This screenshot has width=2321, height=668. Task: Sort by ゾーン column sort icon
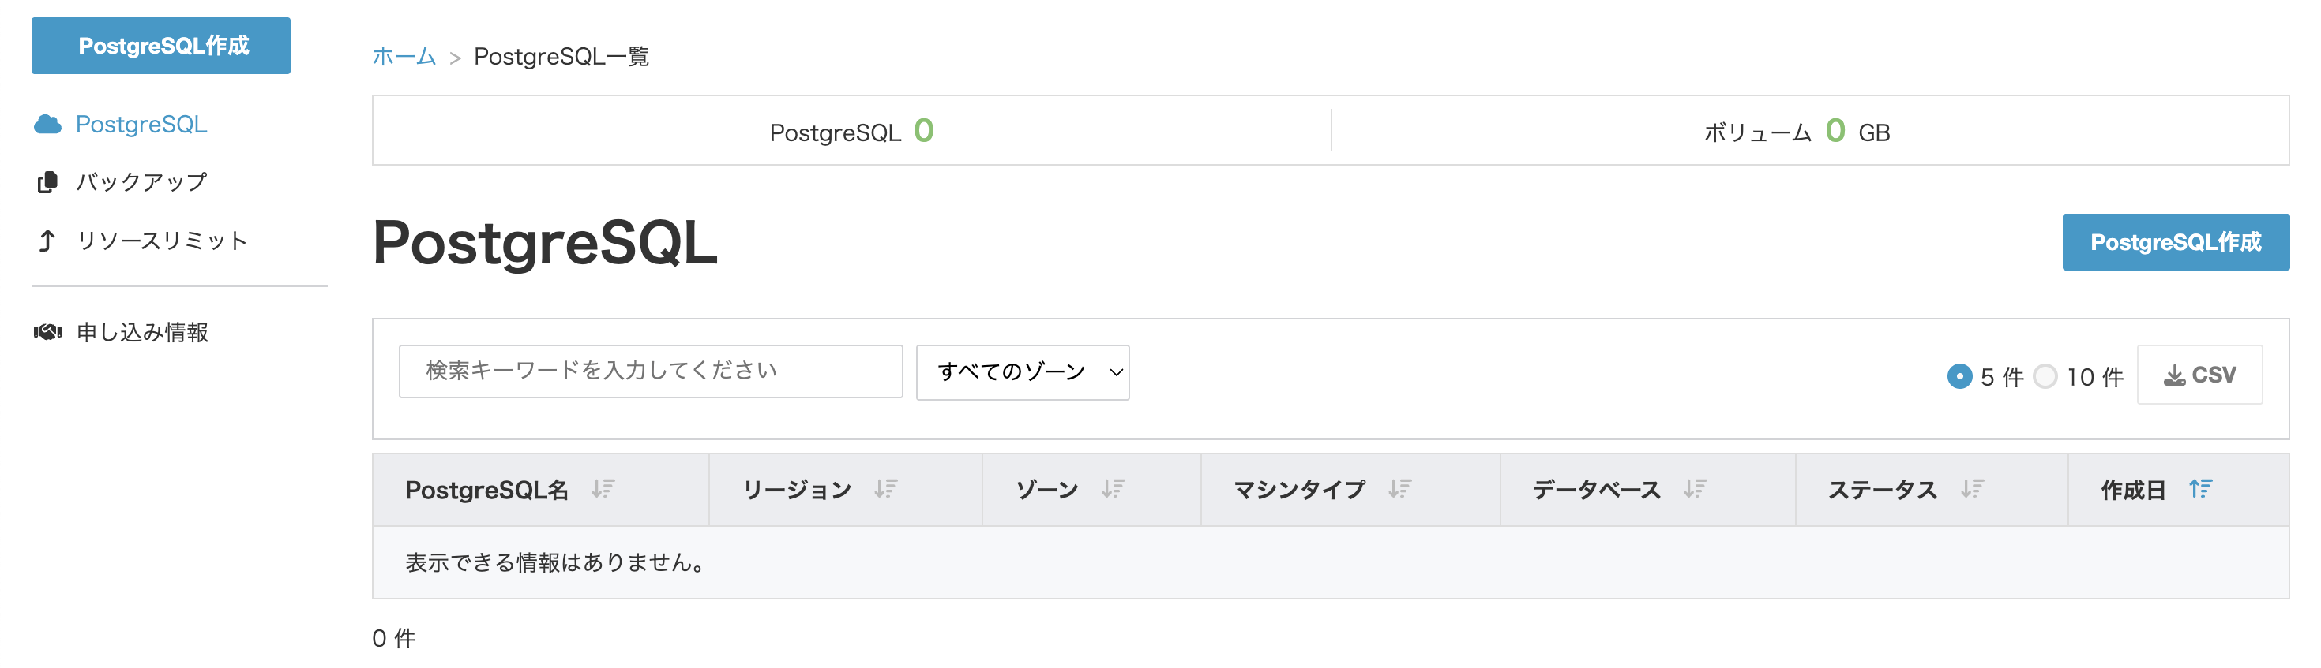coord(1113,489)
